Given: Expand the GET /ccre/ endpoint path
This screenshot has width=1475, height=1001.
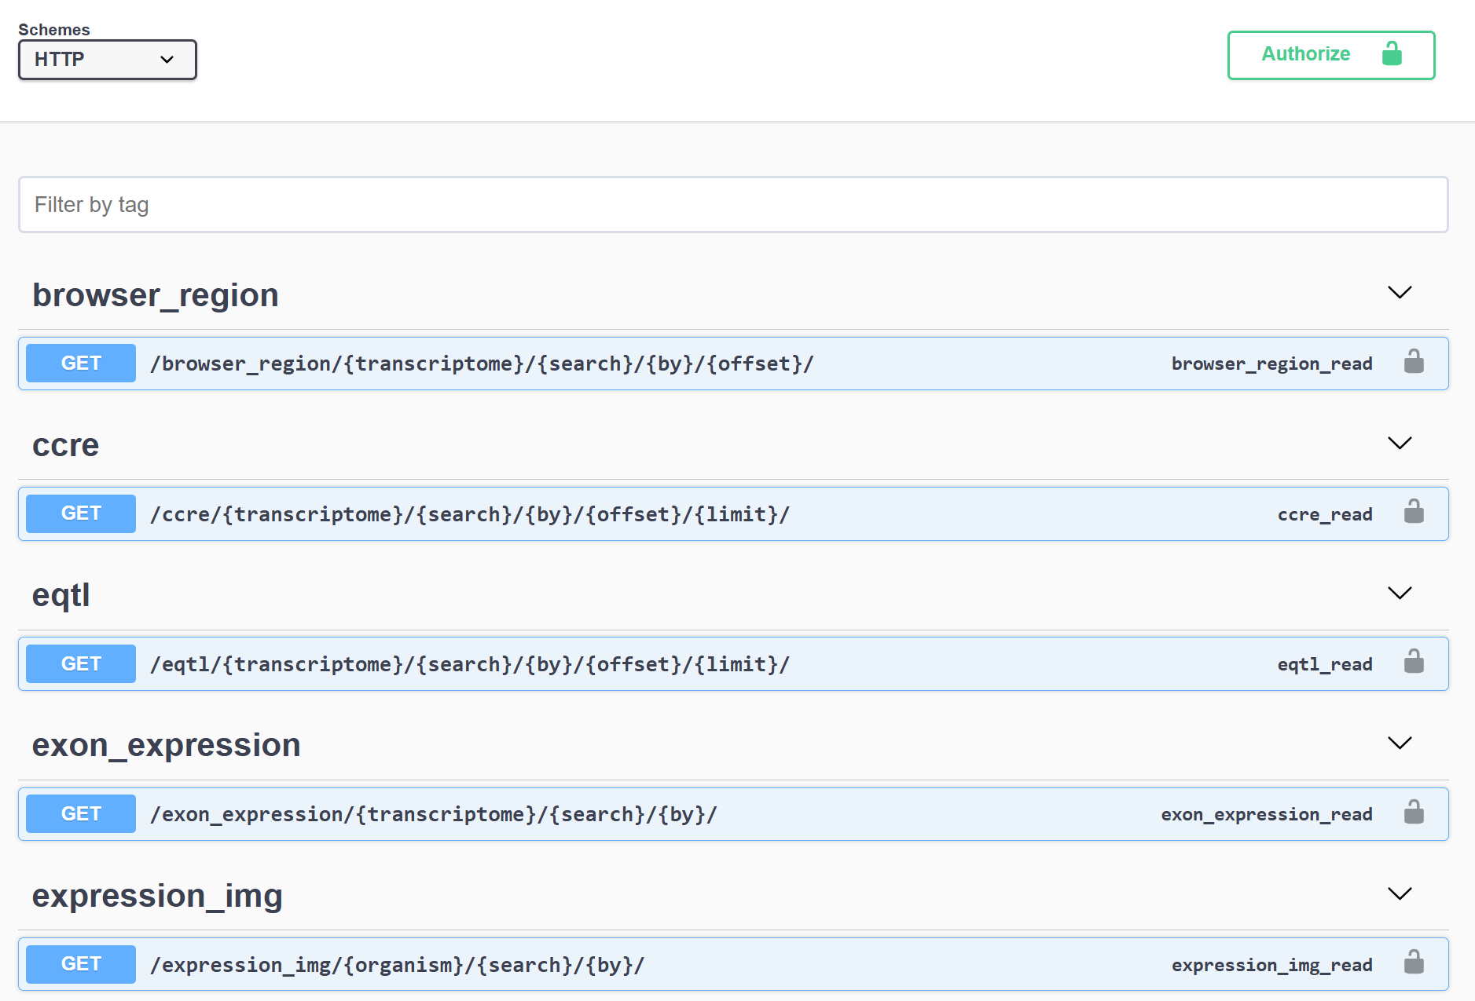Looking at the screenshot, I should pyautogui.click(x=469, y=514).
